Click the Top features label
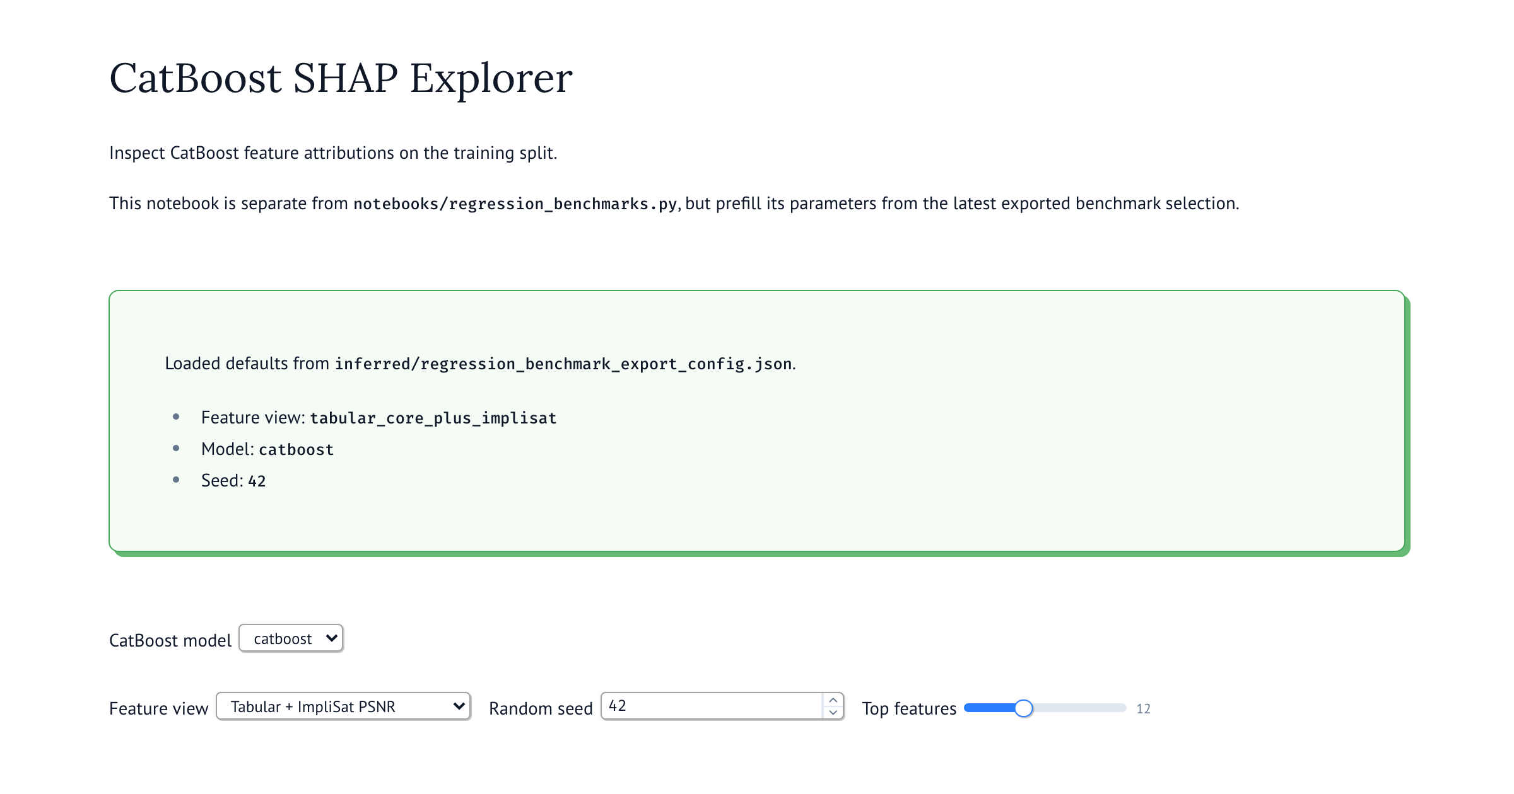 [909, 708]
